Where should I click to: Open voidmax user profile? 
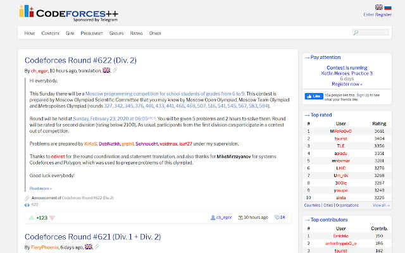168,144
